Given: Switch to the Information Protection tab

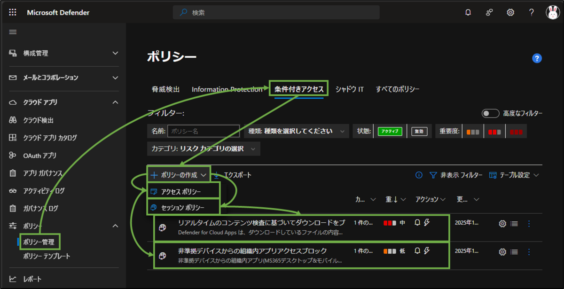Looking at the screenshot, I should [x=227, y=89].
